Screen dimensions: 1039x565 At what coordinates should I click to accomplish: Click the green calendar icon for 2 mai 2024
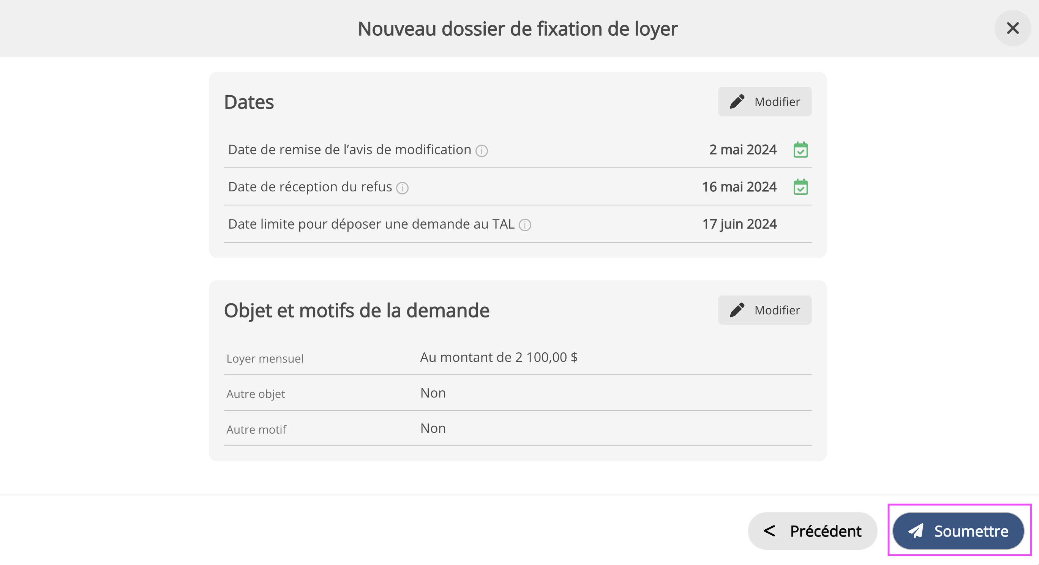point(800,150)
